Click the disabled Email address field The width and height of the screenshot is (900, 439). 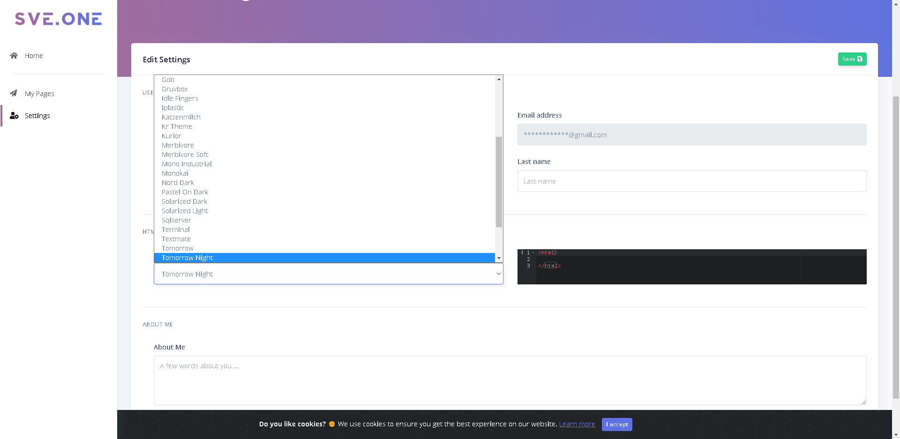(692, 134)
